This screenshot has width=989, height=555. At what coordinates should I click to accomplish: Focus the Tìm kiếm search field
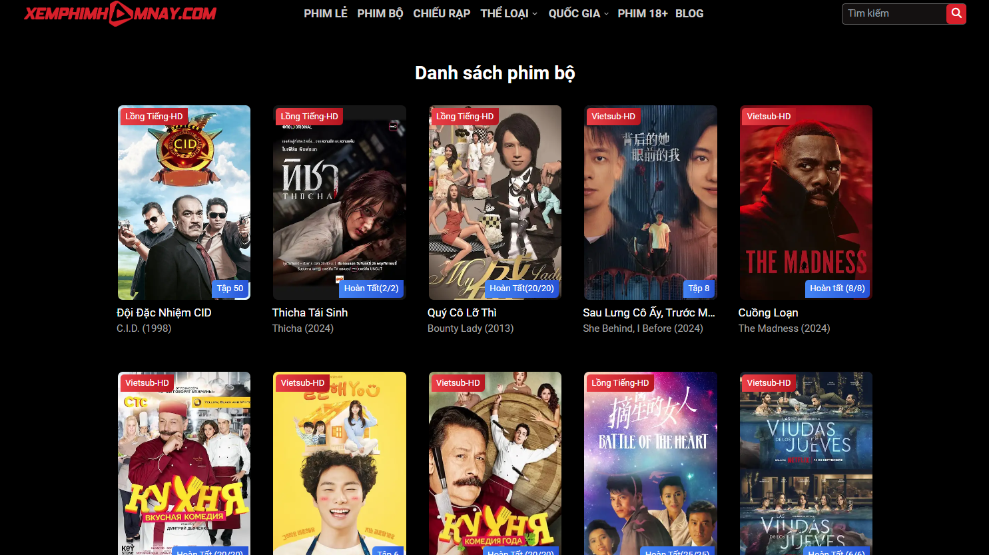(894, 13)
